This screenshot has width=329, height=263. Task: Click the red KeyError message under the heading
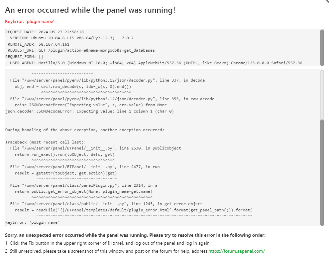tap(30, 22)
